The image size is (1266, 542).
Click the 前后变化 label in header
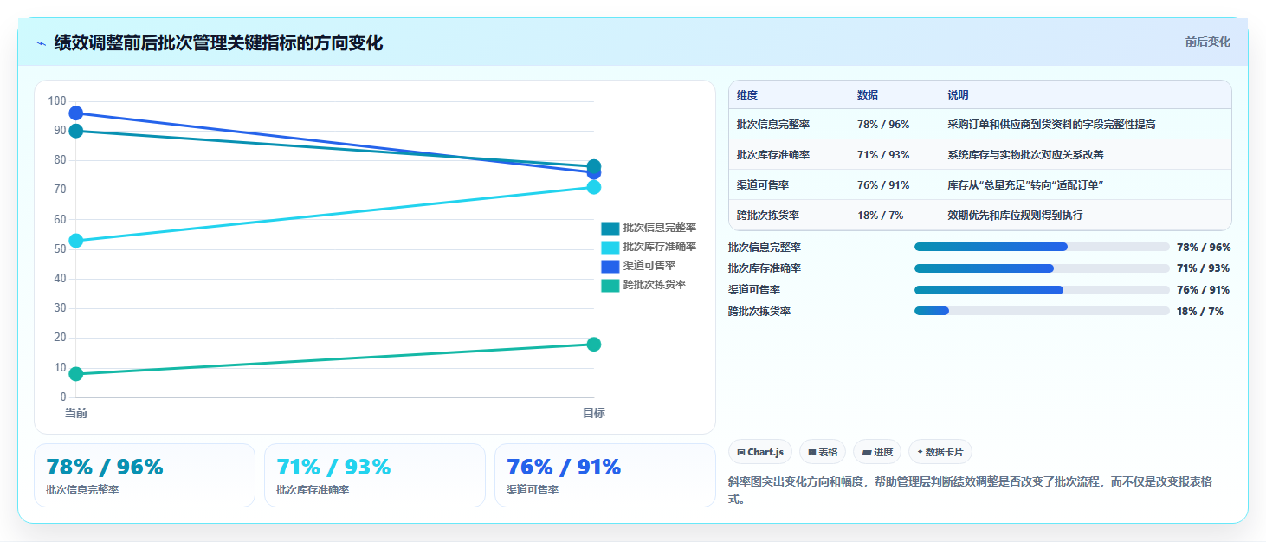coord(1207,42)
